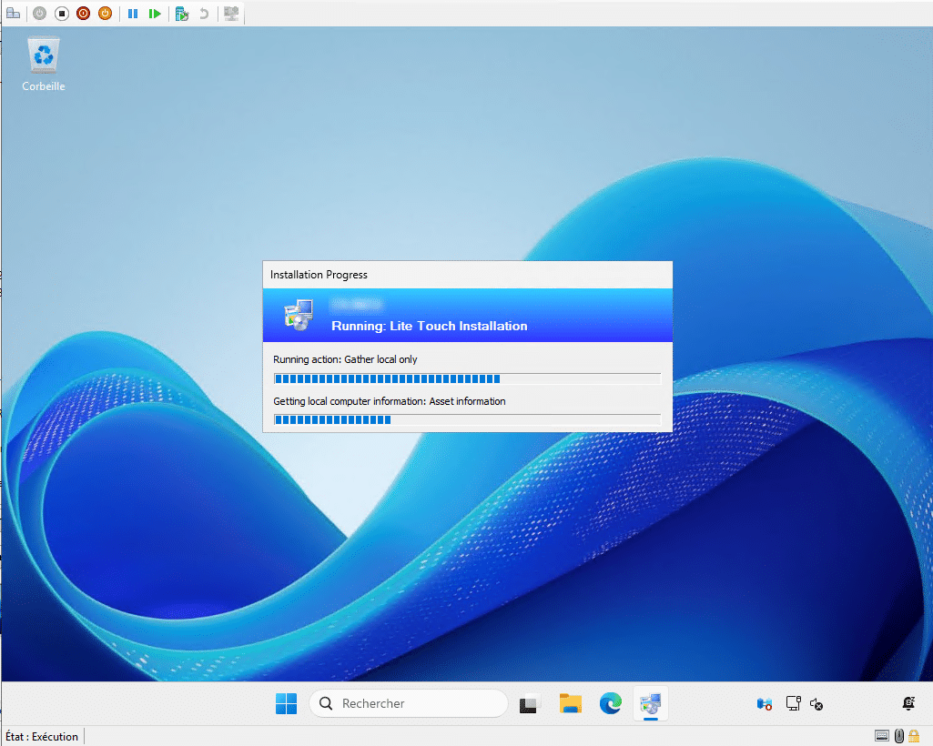
Task: Pause the virtual machine
Action: (133, 14)
